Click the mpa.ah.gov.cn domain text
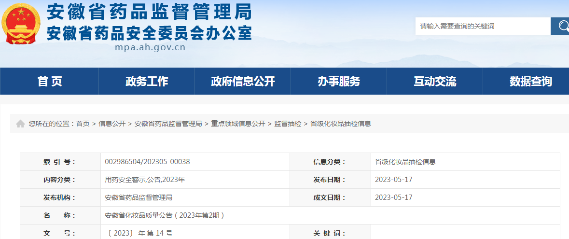The image size is (569, 239). tap(150, 48)
